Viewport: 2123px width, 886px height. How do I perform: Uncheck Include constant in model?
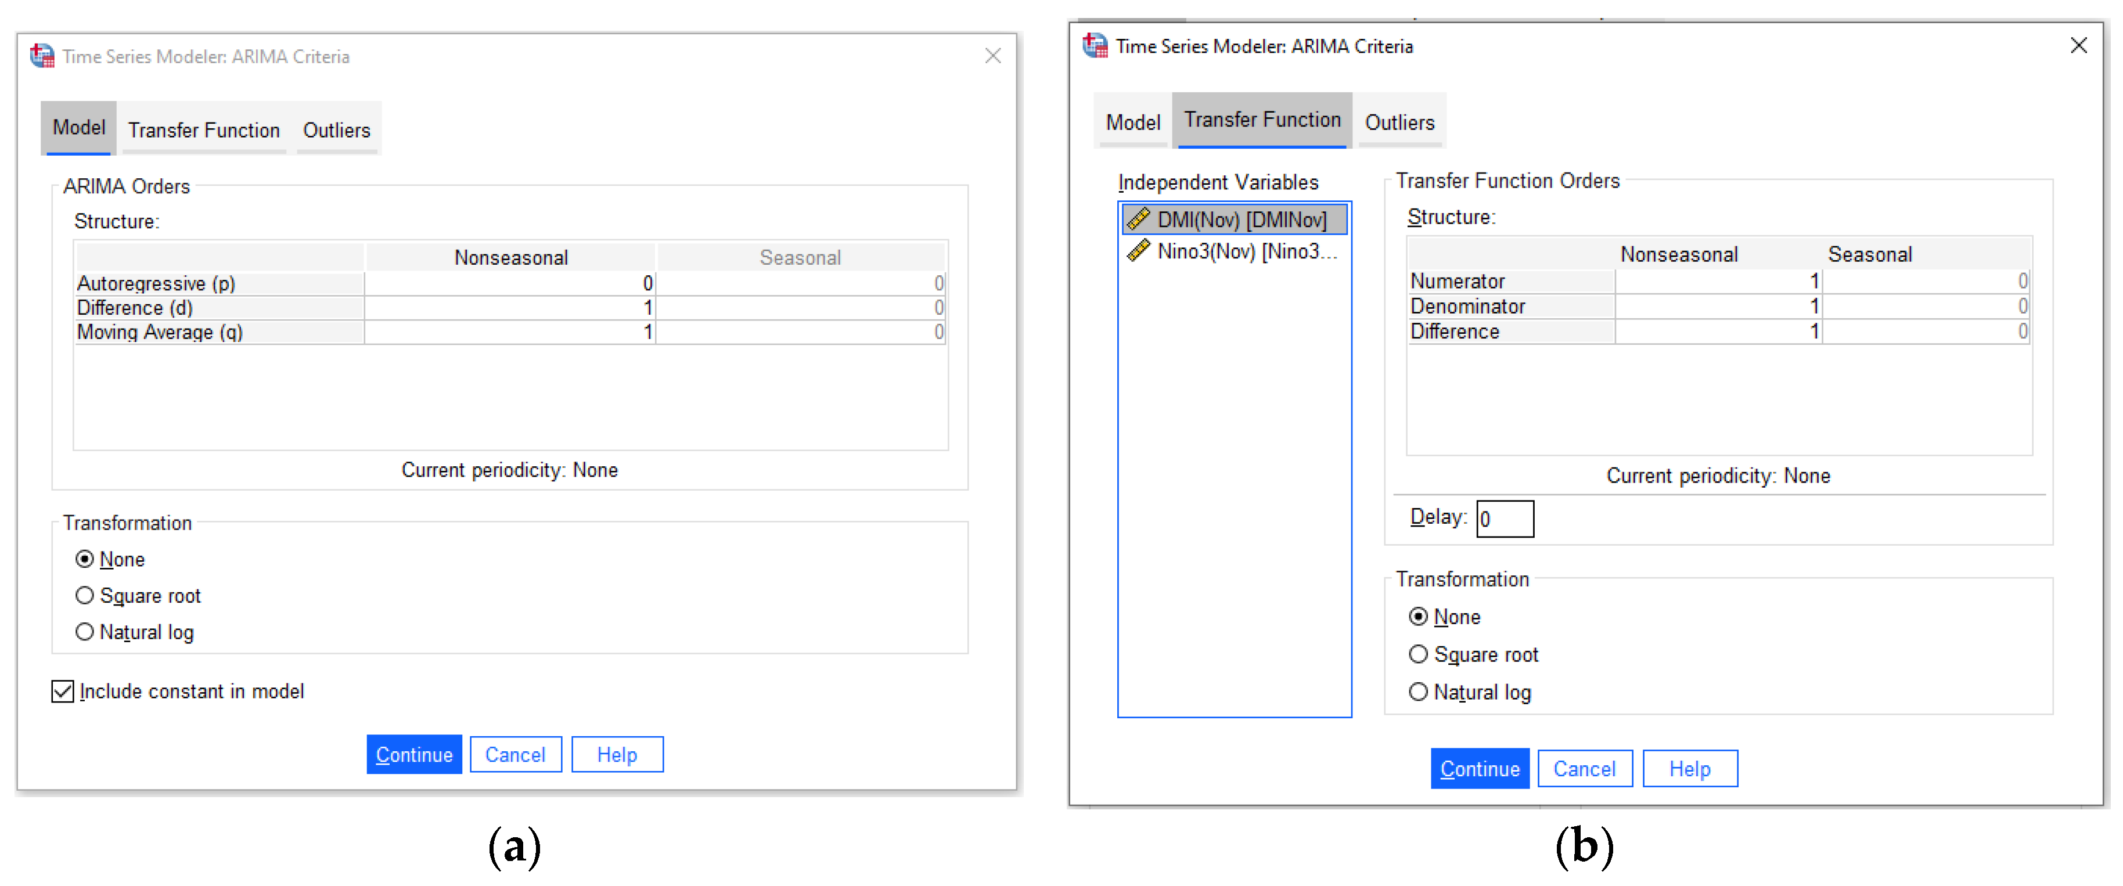(63, 691)
